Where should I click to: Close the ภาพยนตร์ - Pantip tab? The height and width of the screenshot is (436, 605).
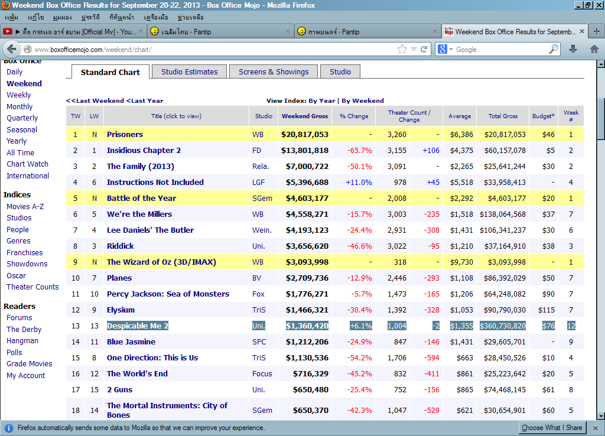[435, 31]
